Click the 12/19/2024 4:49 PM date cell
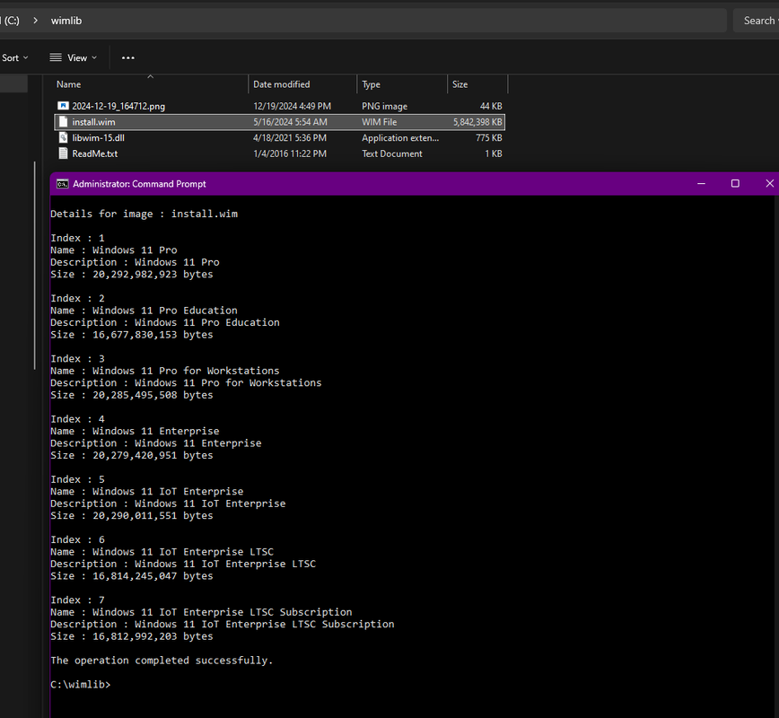 (x=292, y=106)
